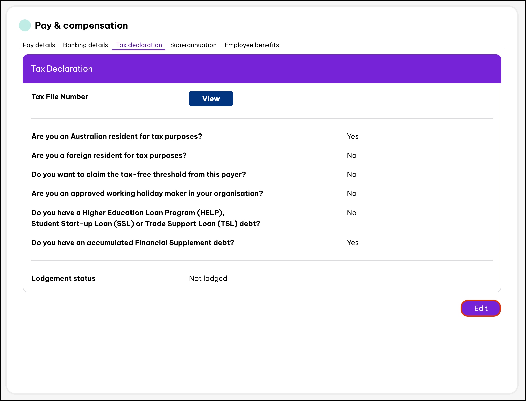Click the No answer for tax-free threshold
The height and width of the screenshot is (401, 526).
coord(351,174)
